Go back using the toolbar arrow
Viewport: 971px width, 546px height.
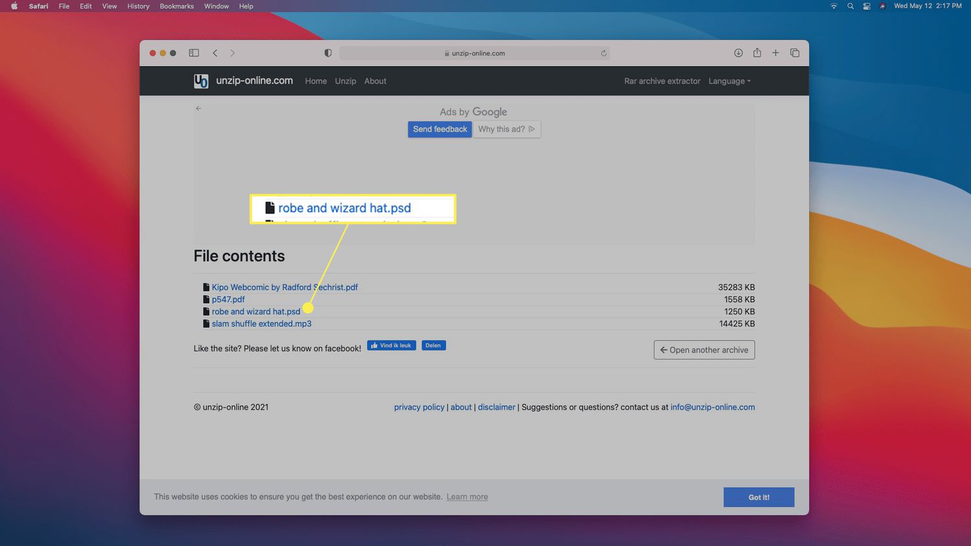[x=215, y=53]
